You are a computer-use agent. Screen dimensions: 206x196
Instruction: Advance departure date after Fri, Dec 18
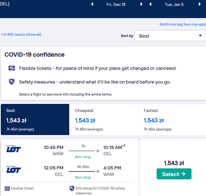click(141, 4)
